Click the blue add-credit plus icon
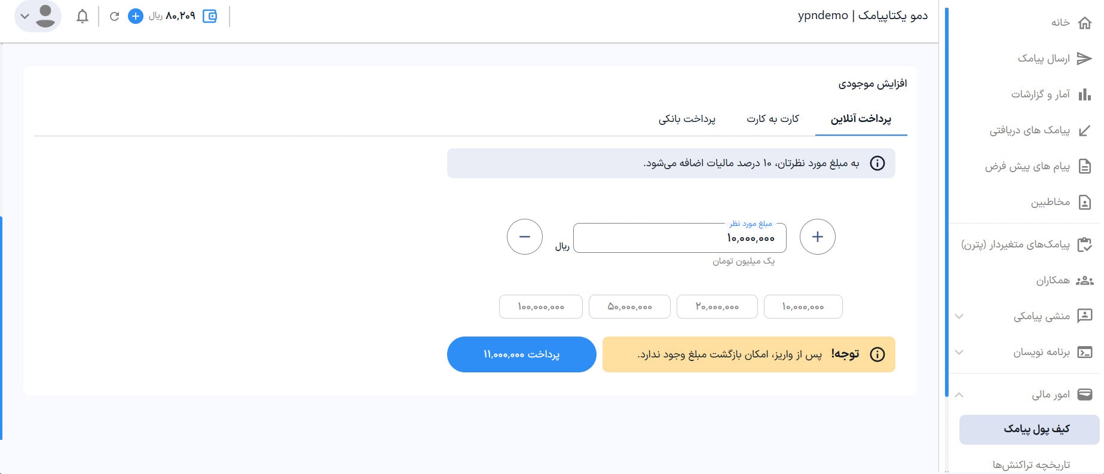The height and width of the screenshot is (474, 1104). pos(136,16)
